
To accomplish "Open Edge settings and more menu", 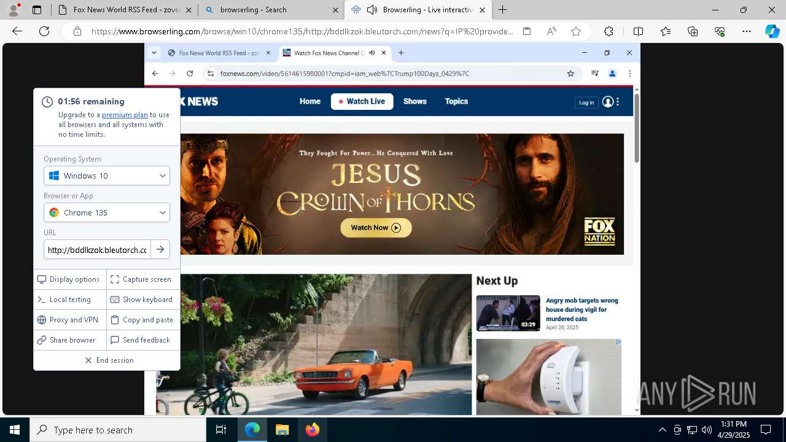I will [x=747, y=31].
